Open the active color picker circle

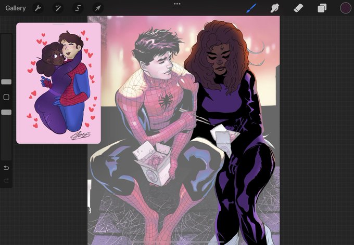click(346, 8)
